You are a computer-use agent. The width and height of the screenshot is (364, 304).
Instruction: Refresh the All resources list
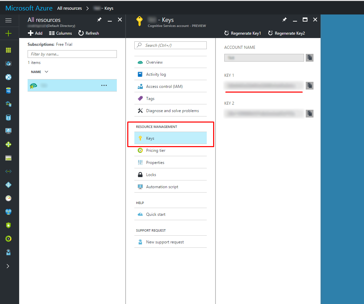pyautogui.click(x=89, y=33)
